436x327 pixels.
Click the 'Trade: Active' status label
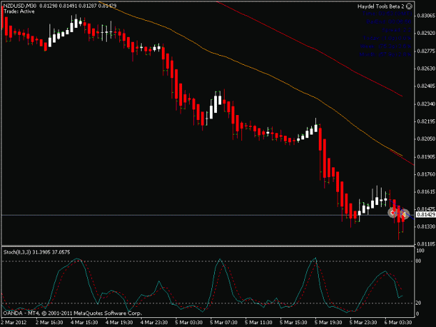click(19, 11)
